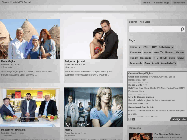This screenshot has height=140, width=187.
Task: Open the Contact page menu item
Action: (162, 3)
